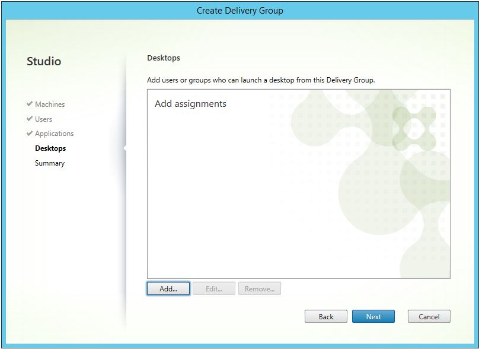Click the Create Delivery Group title bar
The height and width of the screenshot is (349, 479).
click(x=239, y=10)
